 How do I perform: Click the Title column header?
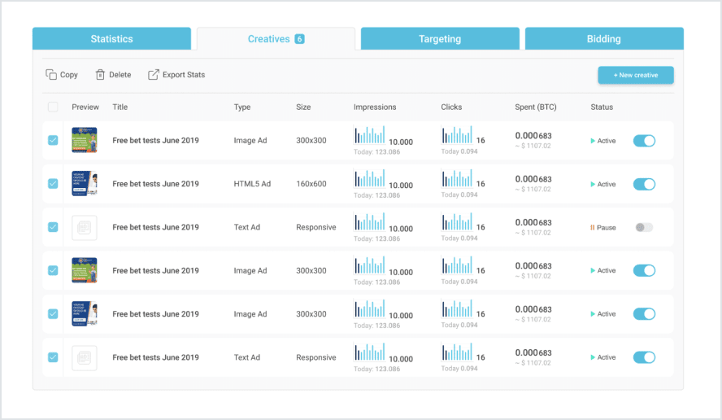pyautogui.click(x=120, y=107)
